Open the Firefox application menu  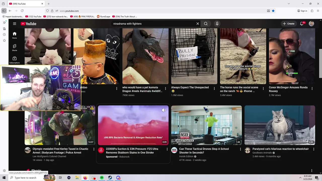318,11
